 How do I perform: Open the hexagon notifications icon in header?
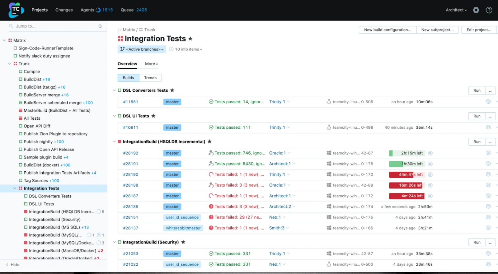pyautogui.click(x=476, y=10)
